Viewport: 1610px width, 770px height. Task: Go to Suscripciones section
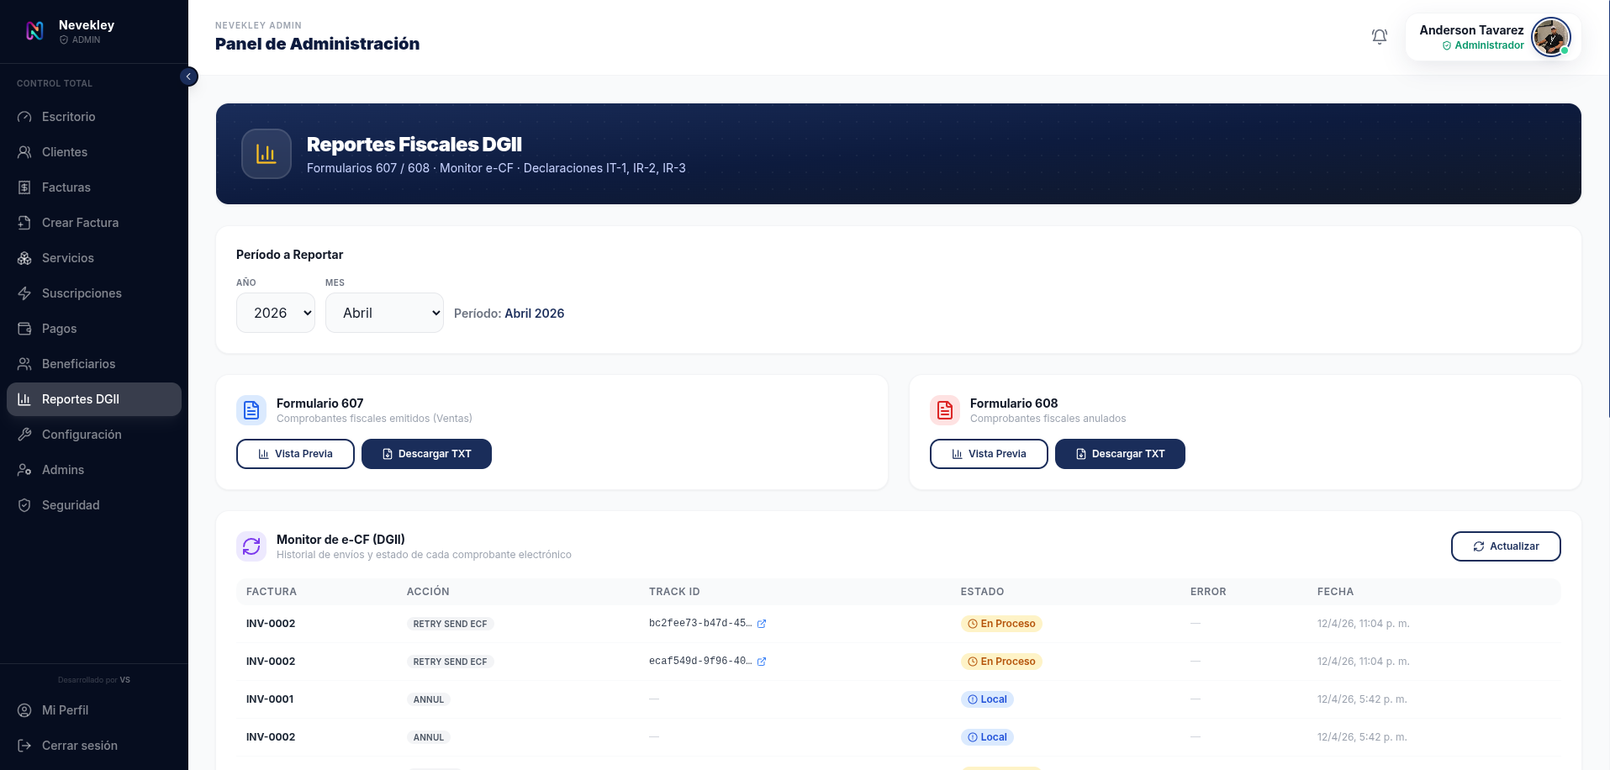[94, 293]
